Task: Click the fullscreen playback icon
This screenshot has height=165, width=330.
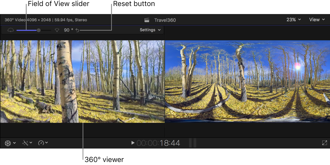Action: 325,143
